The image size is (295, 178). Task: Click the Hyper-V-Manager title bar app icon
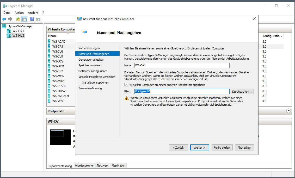pos(5,6)
